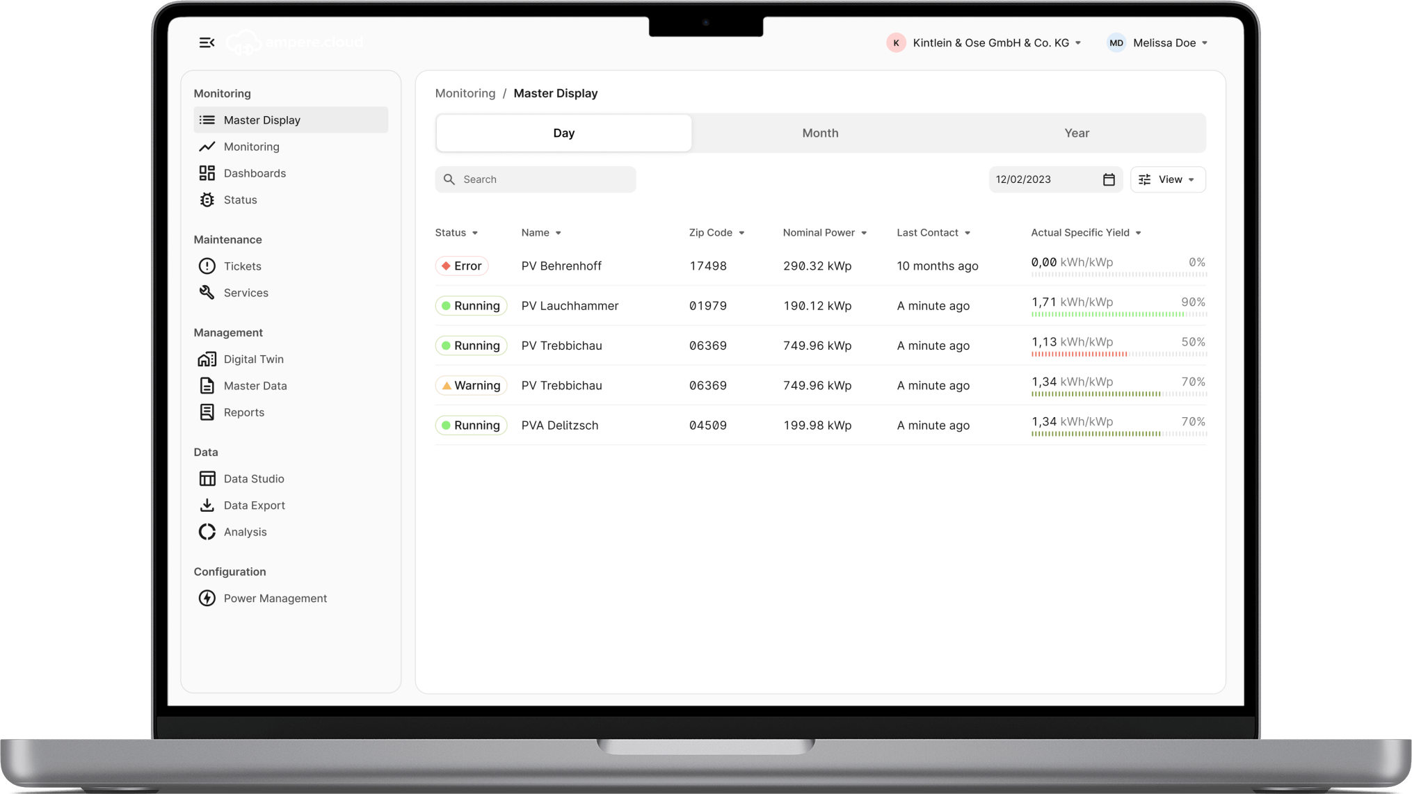Expand the View options dropdown
The width and height of the screenshot is (1412, 794).
1168,179
